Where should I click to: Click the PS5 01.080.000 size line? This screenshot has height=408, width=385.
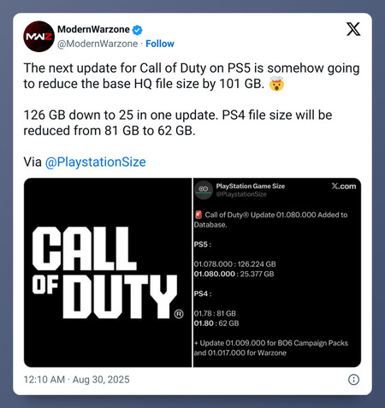(x=234, y=274)
